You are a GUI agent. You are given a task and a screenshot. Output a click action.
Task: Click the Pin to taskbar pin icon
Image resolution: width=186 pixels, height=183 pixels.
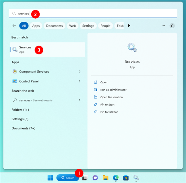(96, 112)
